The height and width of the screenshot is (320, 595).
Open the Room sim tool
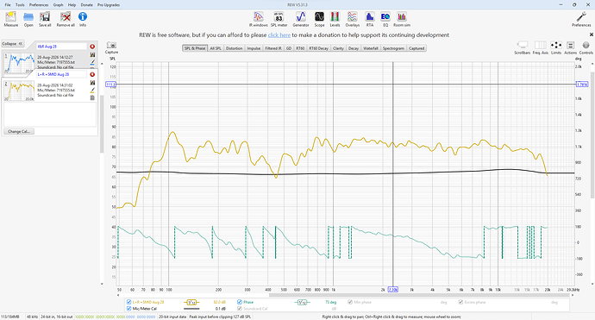(402, 19)
